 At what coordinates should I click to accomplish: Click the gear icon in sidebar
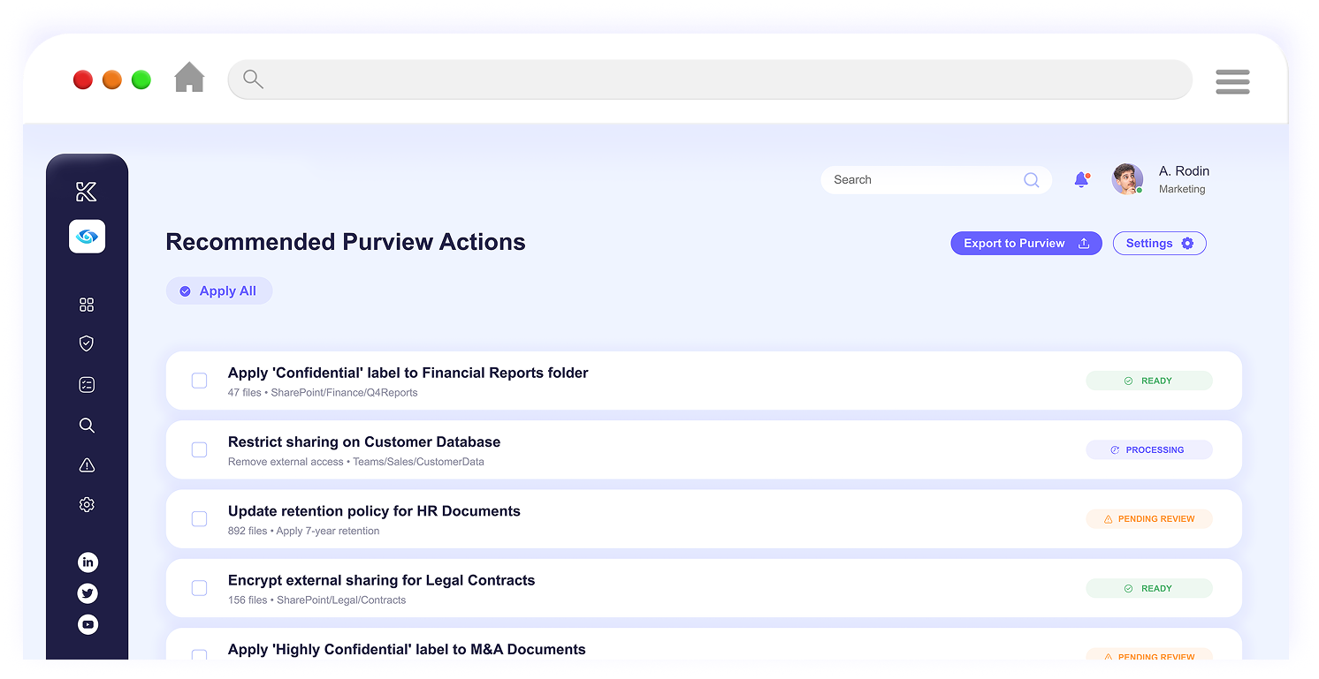pos(87,505)
